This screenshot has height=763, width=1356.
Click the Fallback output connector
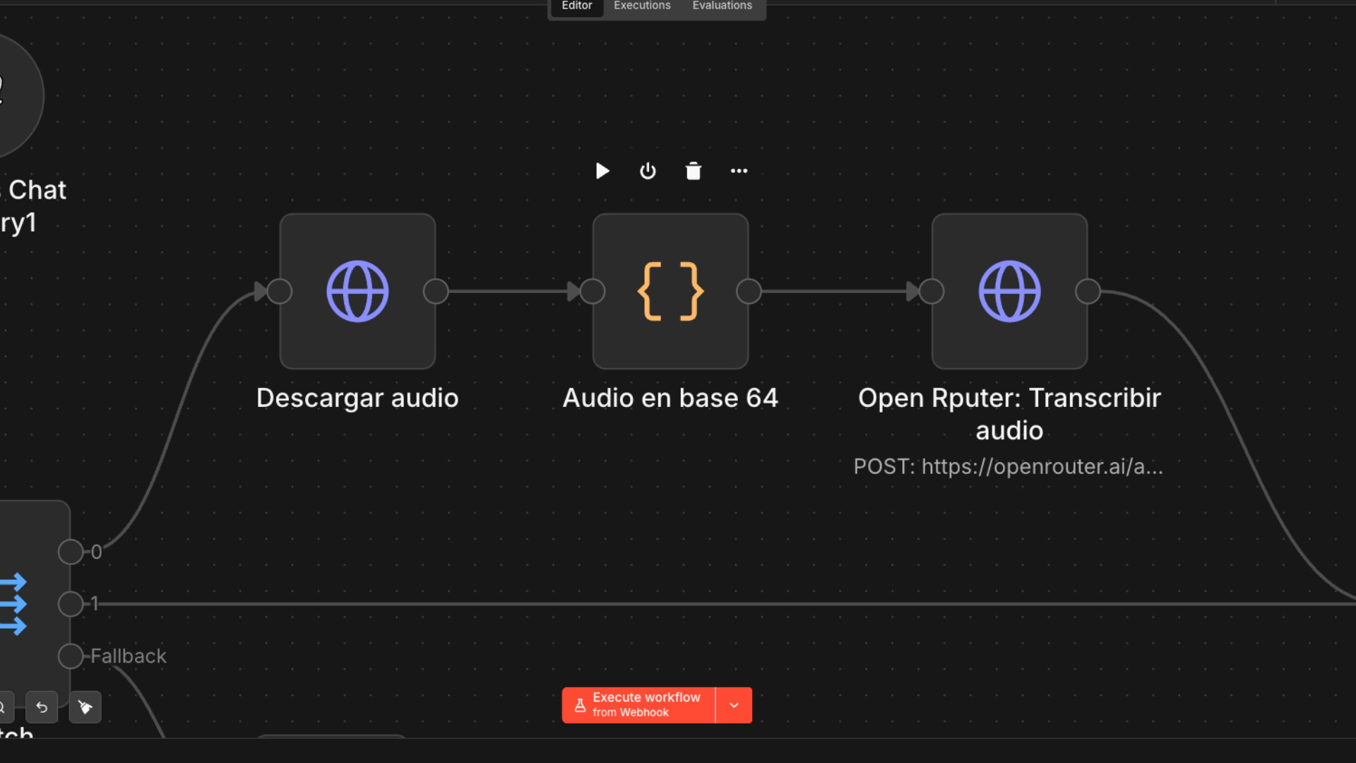pyautogui.click(x=71, y=656)
